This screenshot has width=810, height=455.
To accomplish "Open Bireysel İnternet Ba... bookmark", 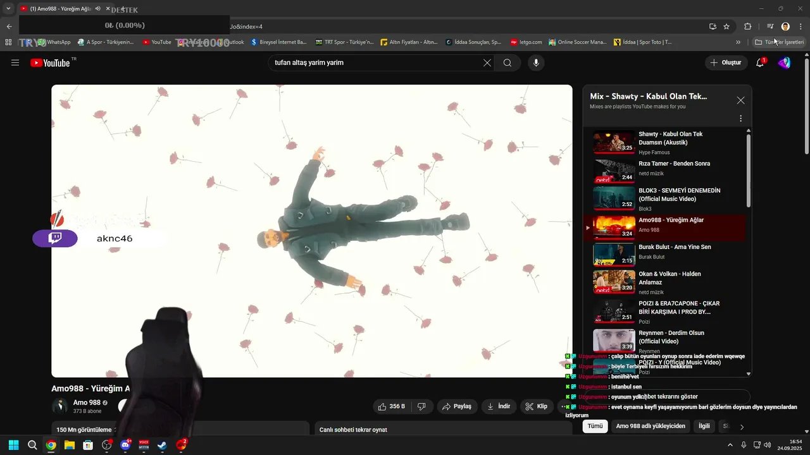I will point(278,42).
